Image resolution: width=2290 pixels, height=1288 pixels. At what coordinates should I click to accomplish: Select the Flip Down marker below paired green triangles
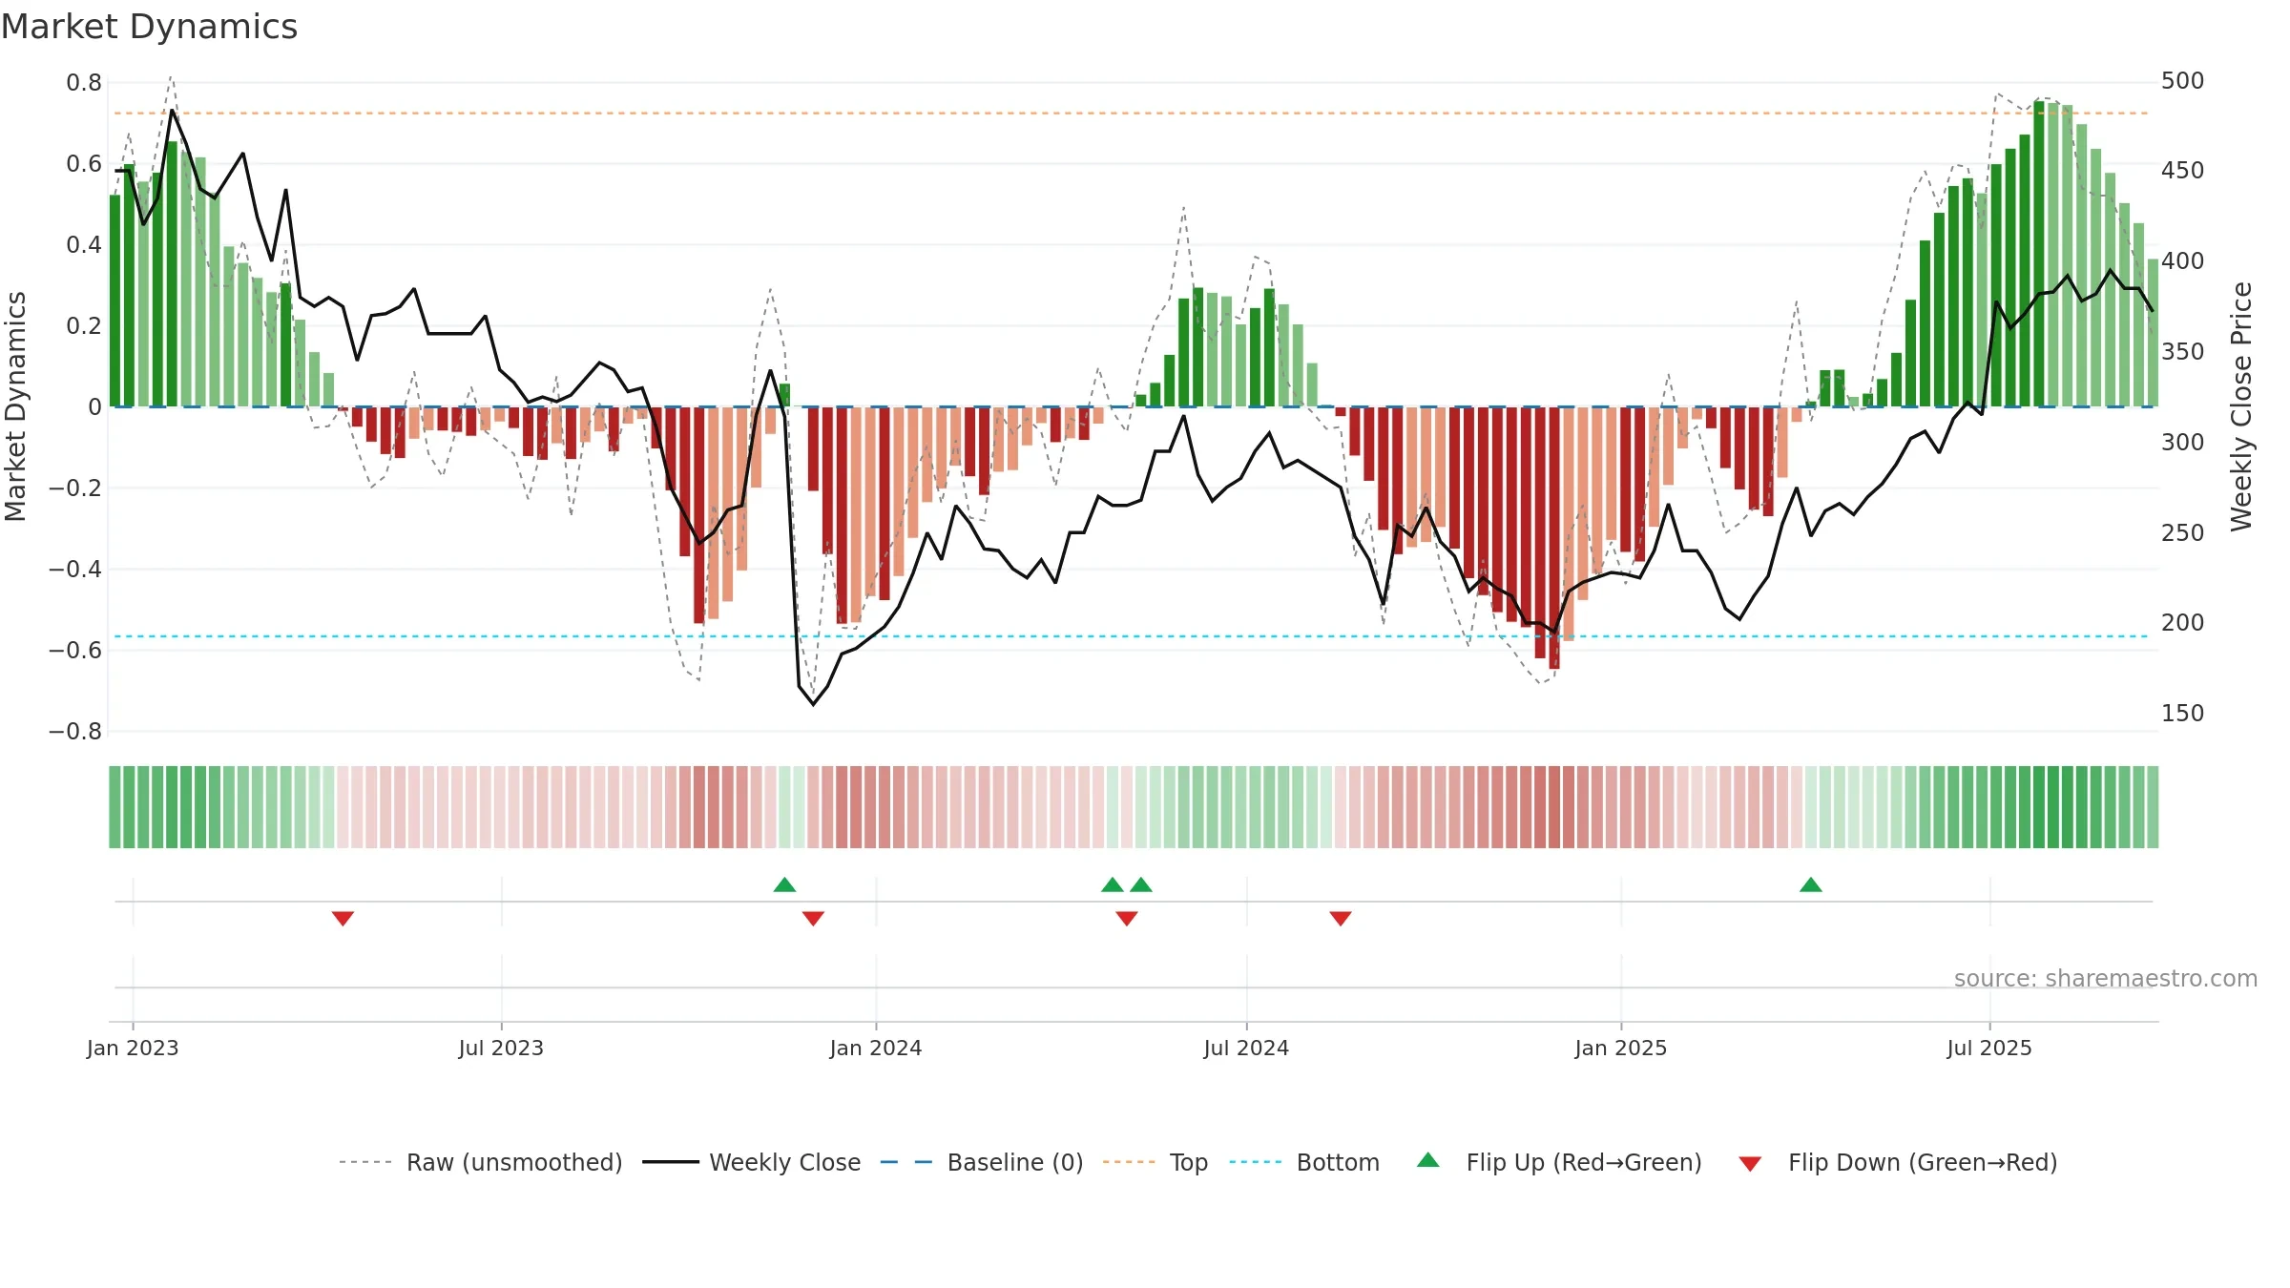(1127, 918)
